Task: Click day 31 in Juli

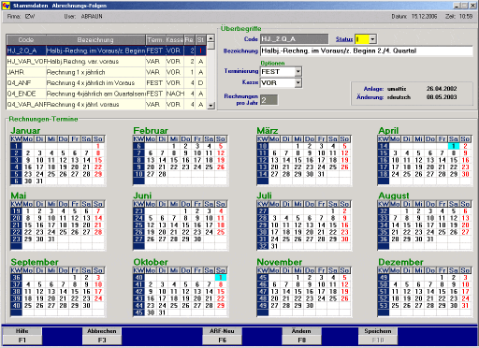Action: click(x=274, y=246)
